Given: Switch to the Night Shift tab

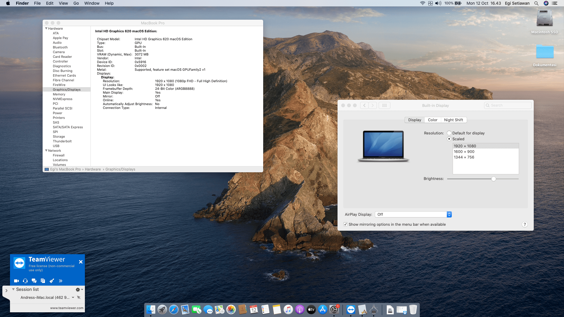Looking at the screenshot, I should [x=453, y=120].
